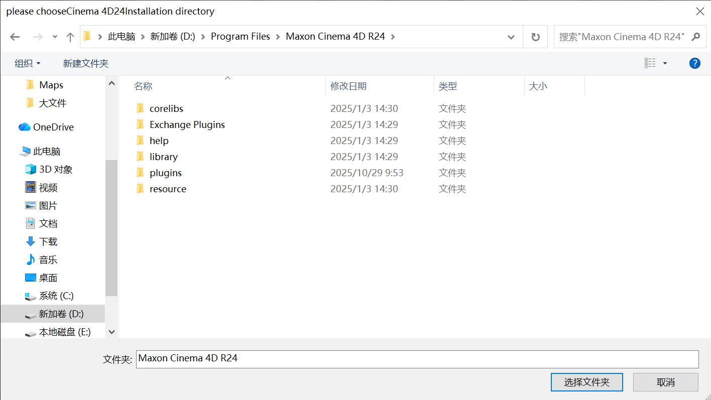This screenshot has height=400, width=711.
Task: Sort files by 名称 column
Action: 143,86
